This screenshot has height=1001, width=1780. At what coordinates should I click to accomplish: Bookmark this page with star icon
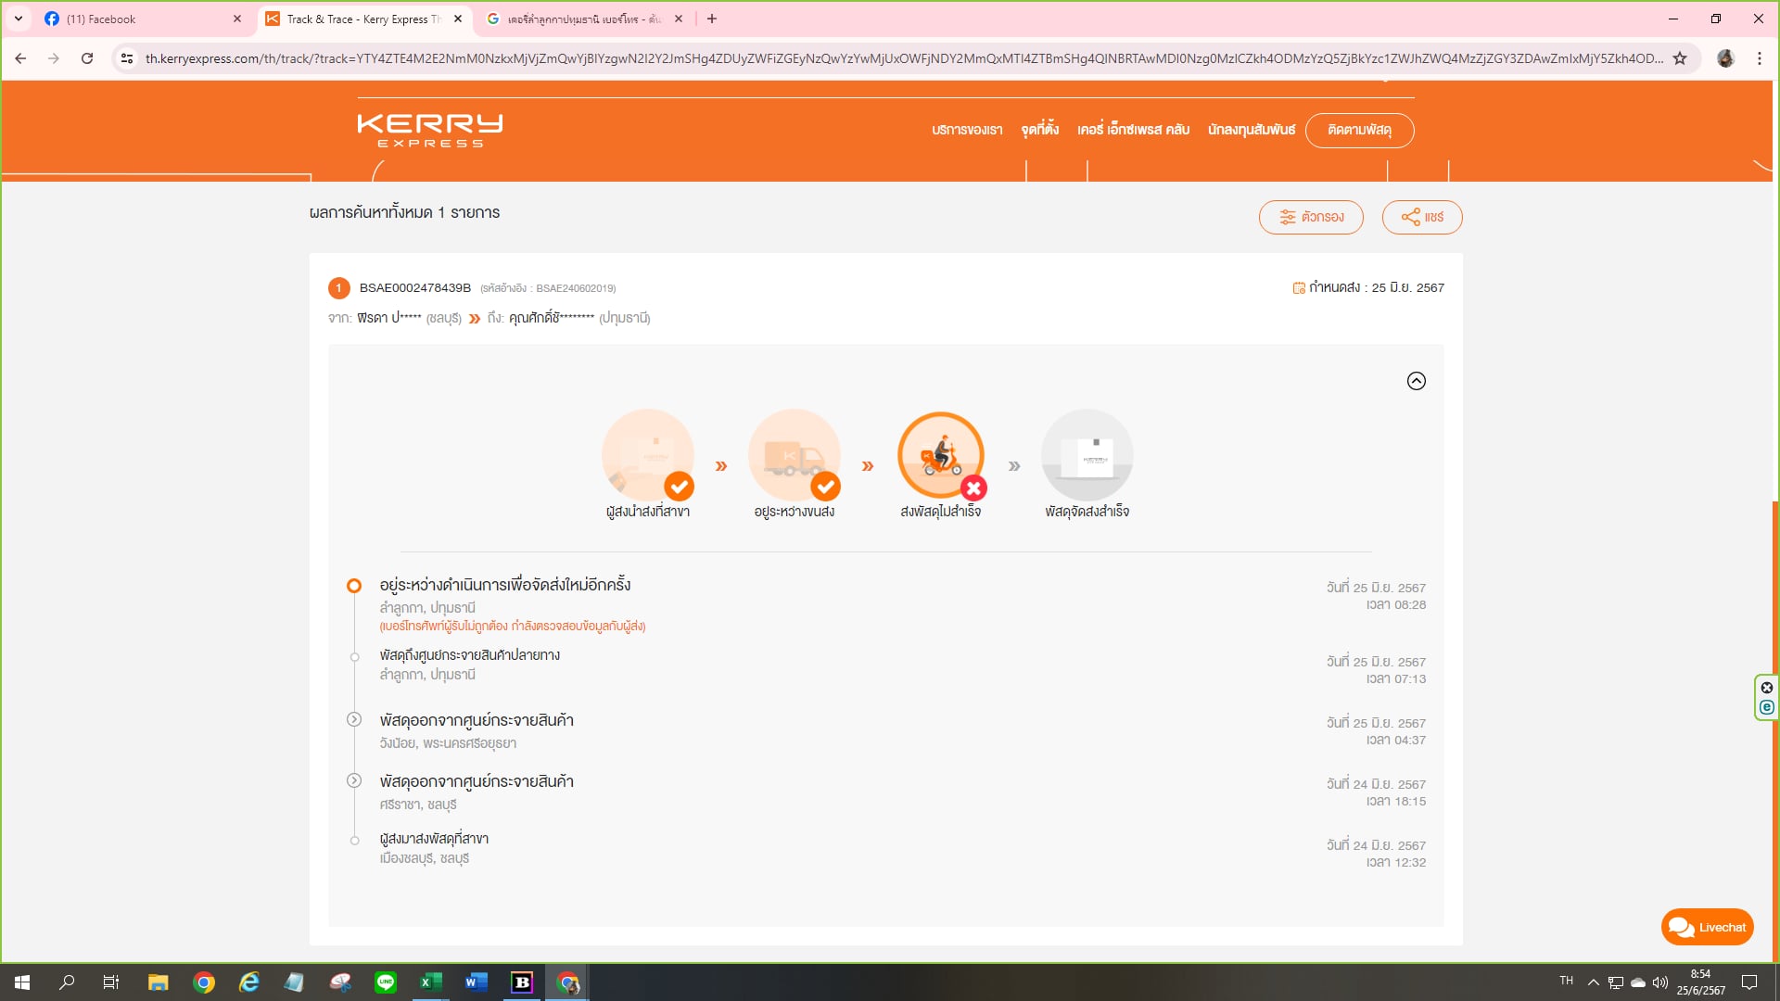[1680, 58]
